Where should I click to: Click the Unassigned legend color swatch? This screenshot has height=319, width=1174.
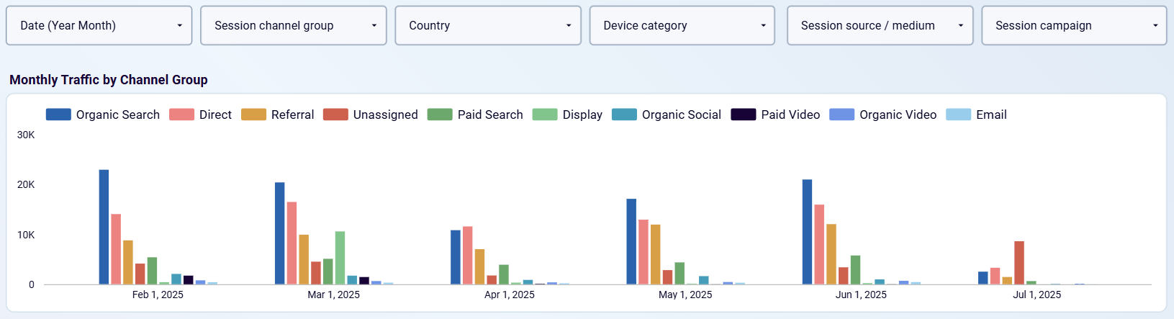tap(335, 114)
